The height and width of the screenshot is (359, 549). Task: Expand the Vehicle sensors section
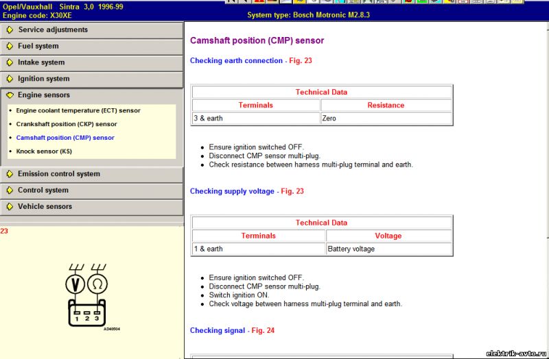coord(91,207)
